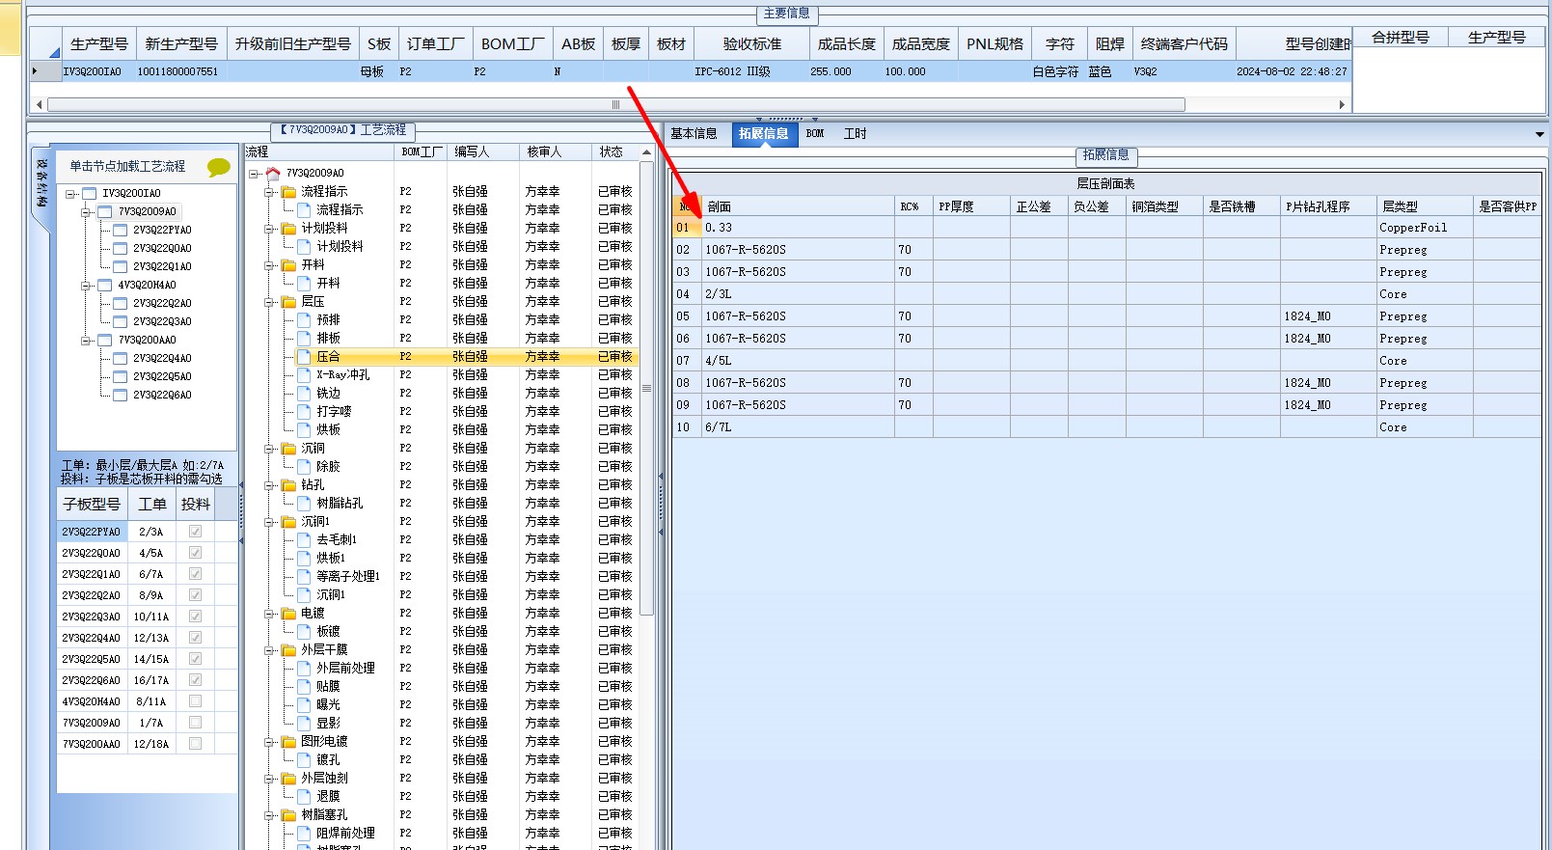Sort by 成品长度 column header

point(847,44)
